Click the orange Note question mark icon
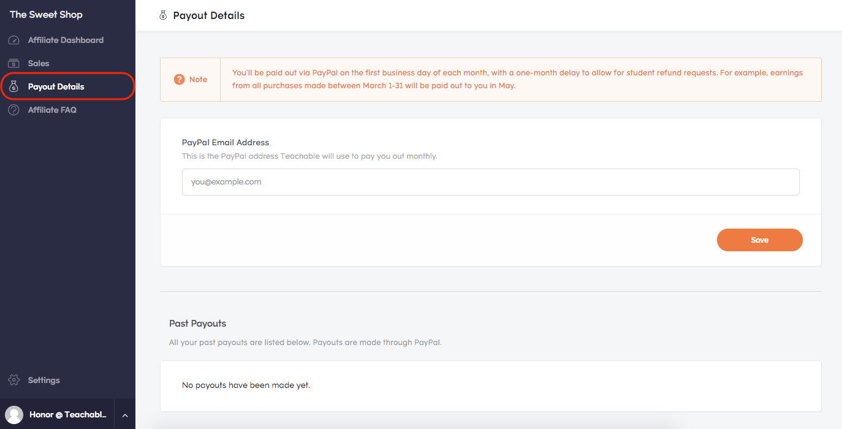The image size is (842, 429). [x=179, y=80]
